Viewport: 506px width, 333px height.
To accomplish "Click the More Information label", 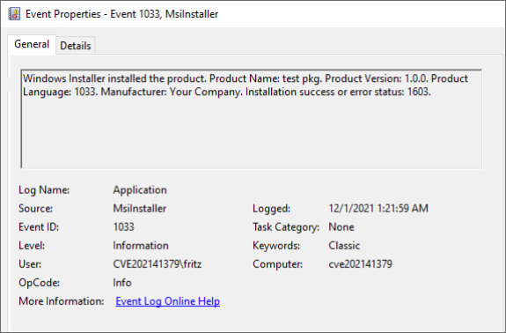I will [x=62, y=301].
